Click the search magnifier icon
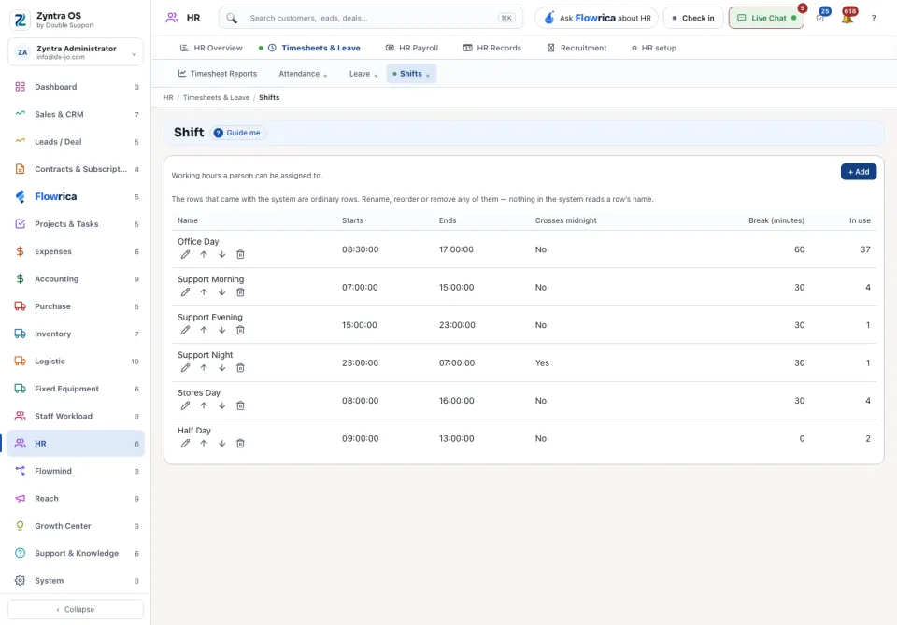Viewport: 897px width, 625px height. tap(232, 19)
